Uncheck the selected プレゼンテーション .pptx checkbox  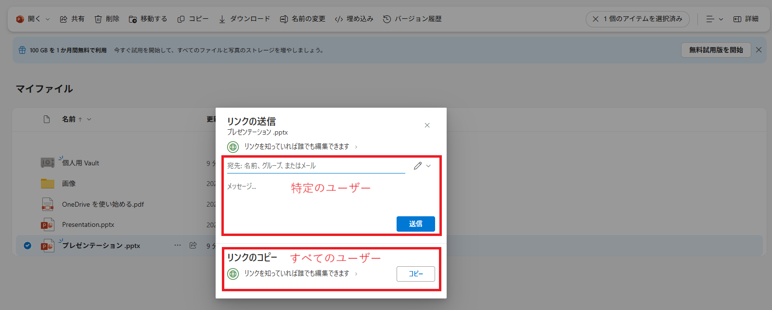click(27, 246)
